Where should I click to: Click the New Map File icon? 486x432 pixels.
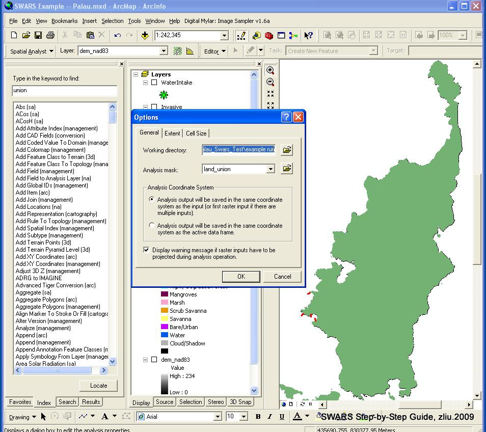(x=14, y=35)
